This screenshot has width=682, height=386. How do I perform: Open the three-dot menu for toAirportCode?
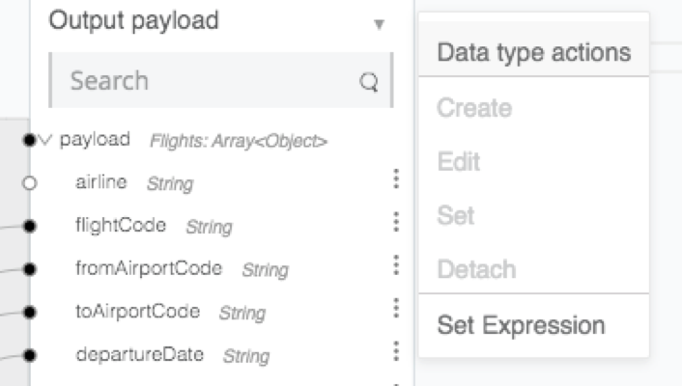(396, 308)
